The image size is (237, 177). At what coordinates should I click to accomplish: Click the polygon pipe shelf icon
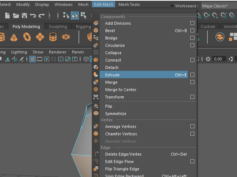pos(53,37)
